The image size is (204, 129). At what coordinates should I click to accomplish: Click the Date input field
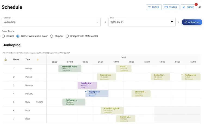click(142, 22)
